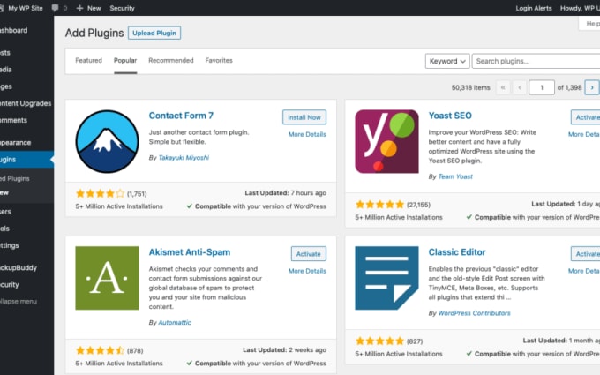Viewport: 600px width, 375px height.
Task: Click the Yoast SEO plugin logo
Action: coord(386,141)
